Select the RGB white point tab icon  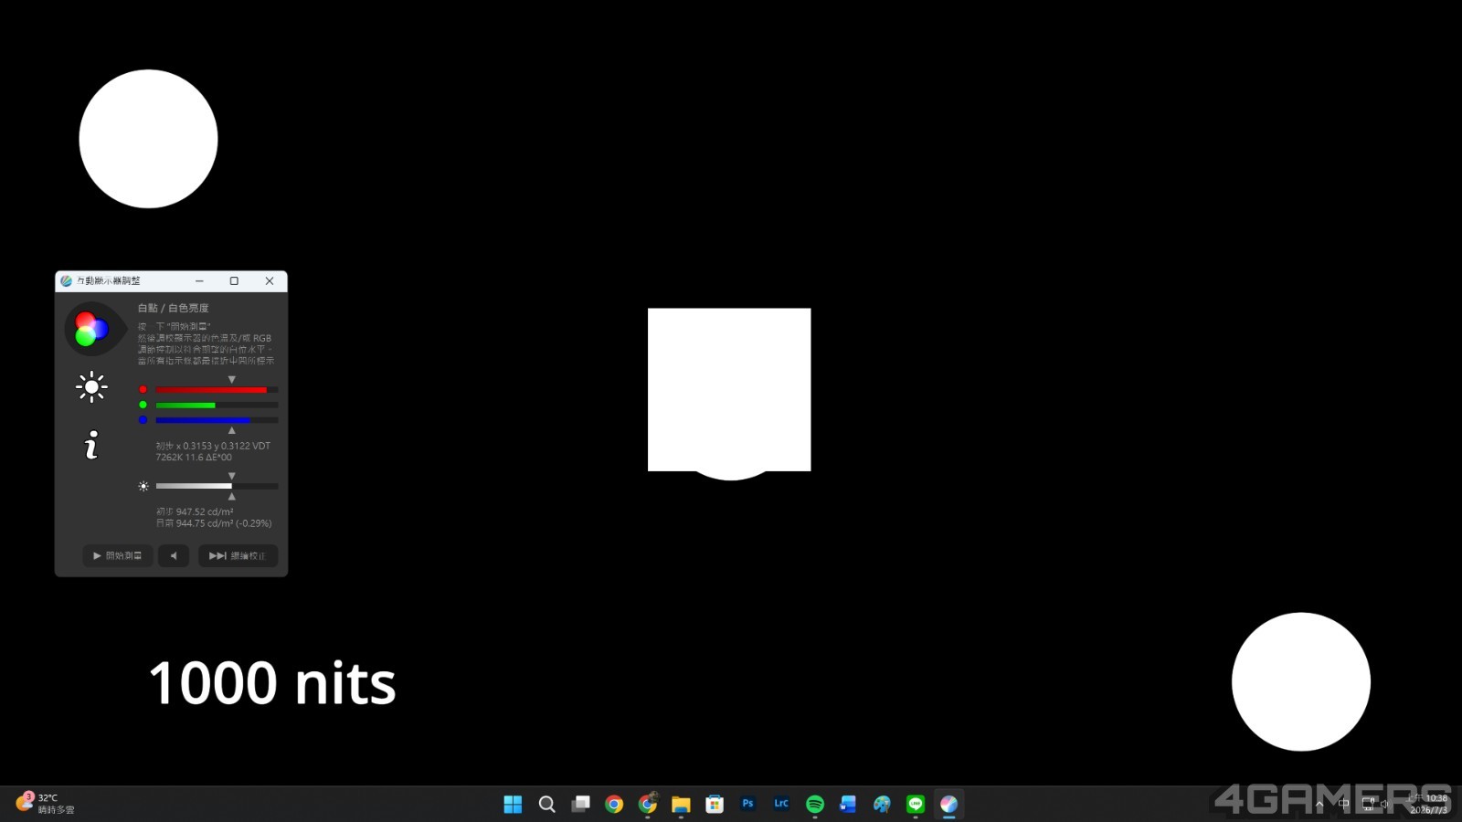(91, 329)
